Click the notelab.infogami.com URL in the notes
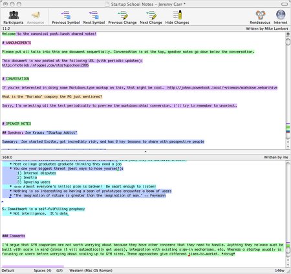Image resolution: width=291 pixels, height=274 pixels. (45, 65)
